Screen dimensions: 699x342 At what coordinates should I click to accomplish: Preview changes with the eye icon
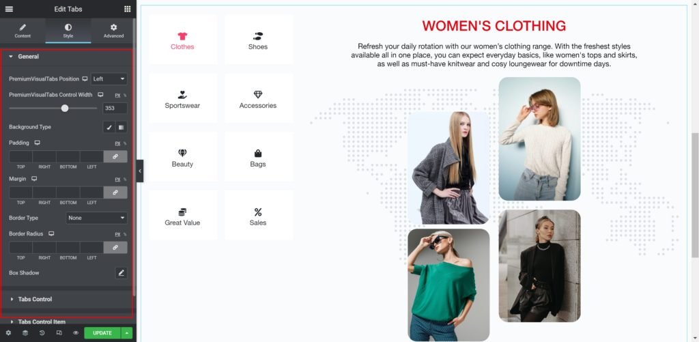76,332
